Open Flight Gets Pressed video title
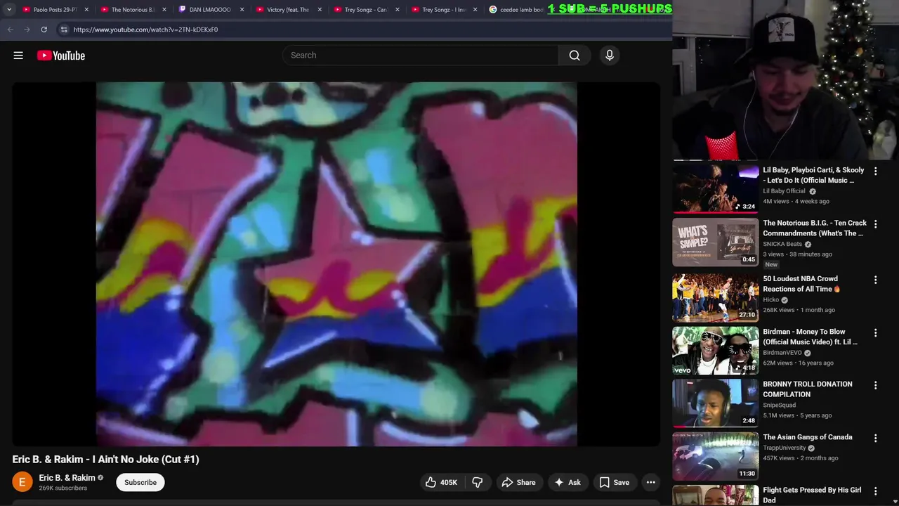Viewport: 899px width, 506px height. coord(812,495)
